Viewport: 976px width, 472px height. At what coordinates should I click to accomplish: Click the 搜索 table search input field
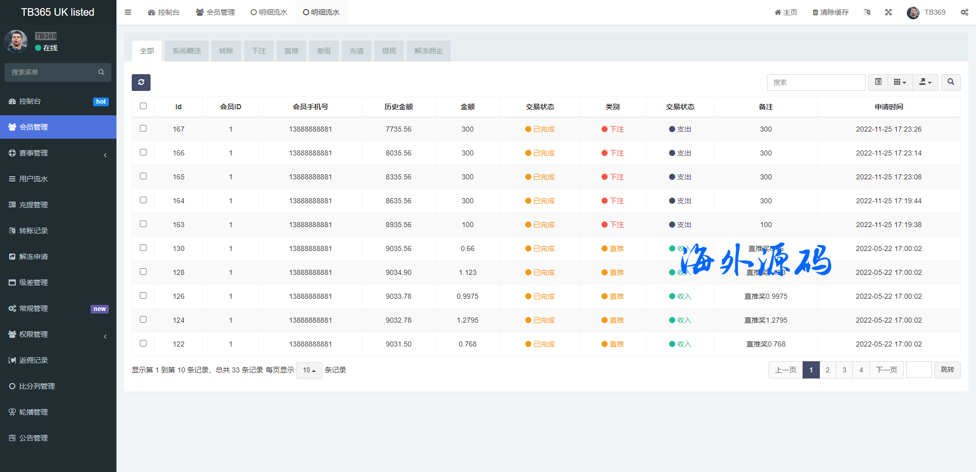click(x=815, y=82)
